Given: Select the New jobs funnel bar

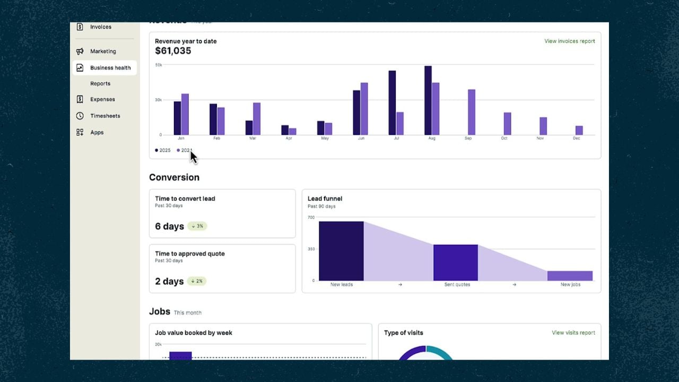Looking at the screenshot, I should pos(570,276).
